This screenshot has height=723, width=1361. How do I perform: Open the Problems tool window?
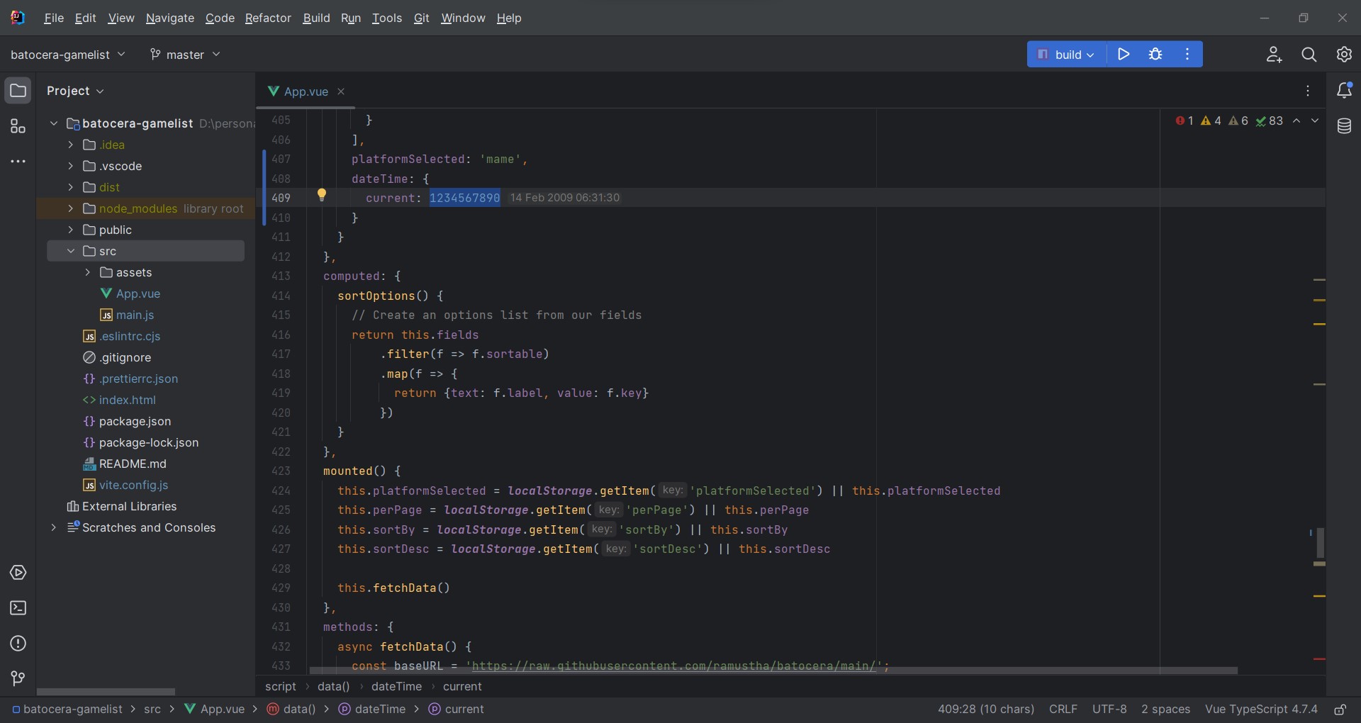click(x=18, y=644)
